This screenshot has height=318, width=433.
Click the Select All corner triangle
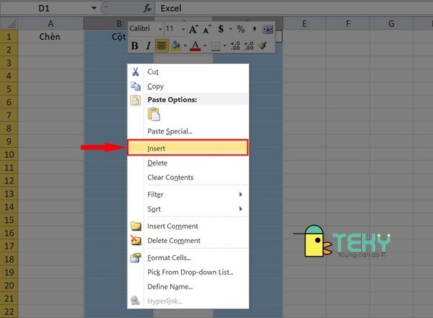click(x=9, y=23)
